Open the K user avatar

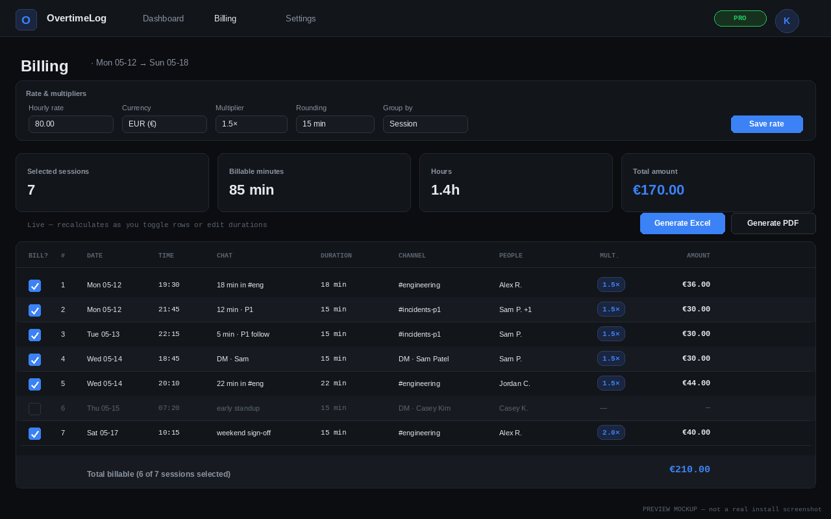(x=787, y=21)
